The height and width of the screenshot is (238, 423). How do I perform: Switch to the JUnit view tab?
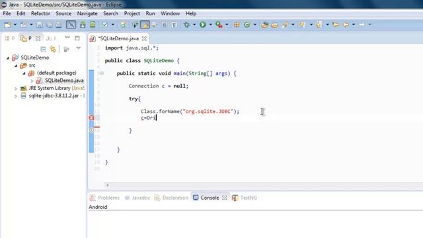coord(51,38)
